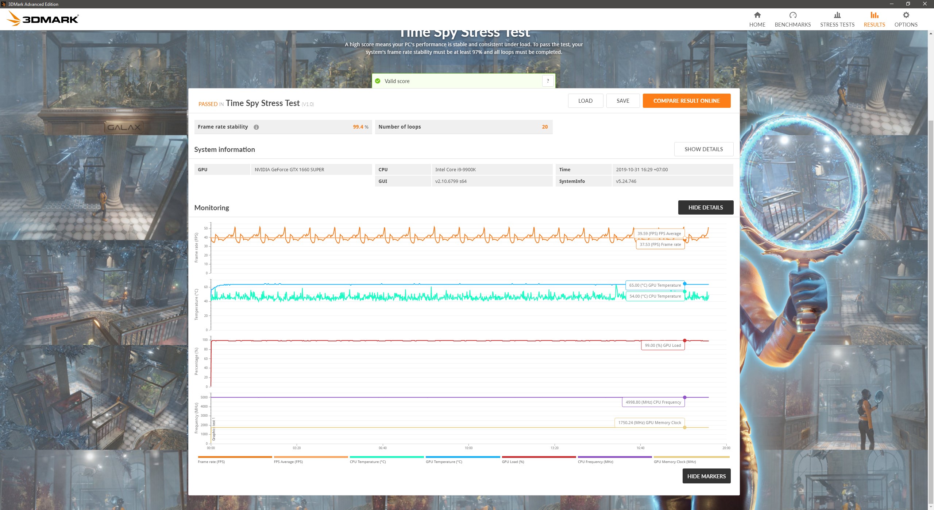Click COMPARE RESULT ONLINE button
Image resolution: width=934 pixels, height=510 pixels.
click(686, 101)
